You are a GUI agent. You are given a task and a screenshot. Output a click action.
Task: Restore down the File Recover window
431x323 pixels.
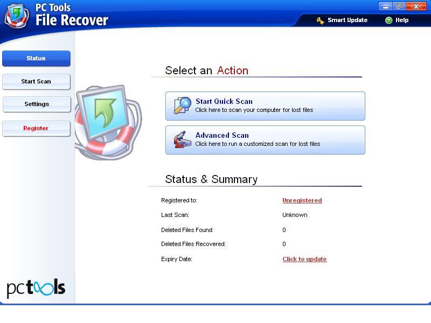pos(399,6)
